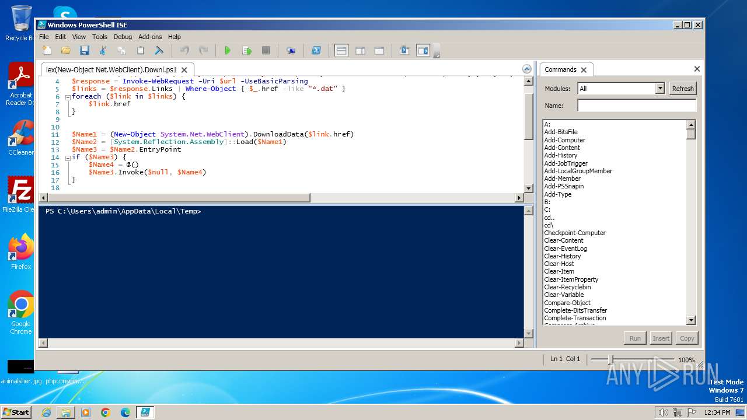
Task: Click the command list scroll up arrow
Action: pos(691,125)
